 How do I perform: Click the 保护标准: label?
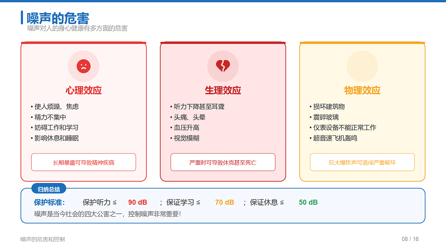tap(49, 202)
